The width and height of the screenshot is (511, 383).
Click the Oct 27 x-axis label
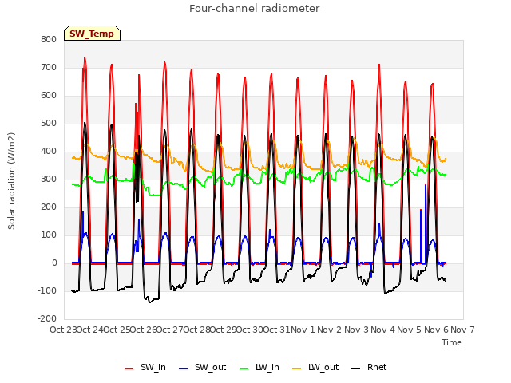click(x=170, y=330)
